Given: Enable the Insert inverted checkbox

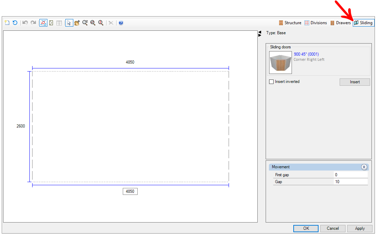Looking at the screenshot, I should 271,82.
